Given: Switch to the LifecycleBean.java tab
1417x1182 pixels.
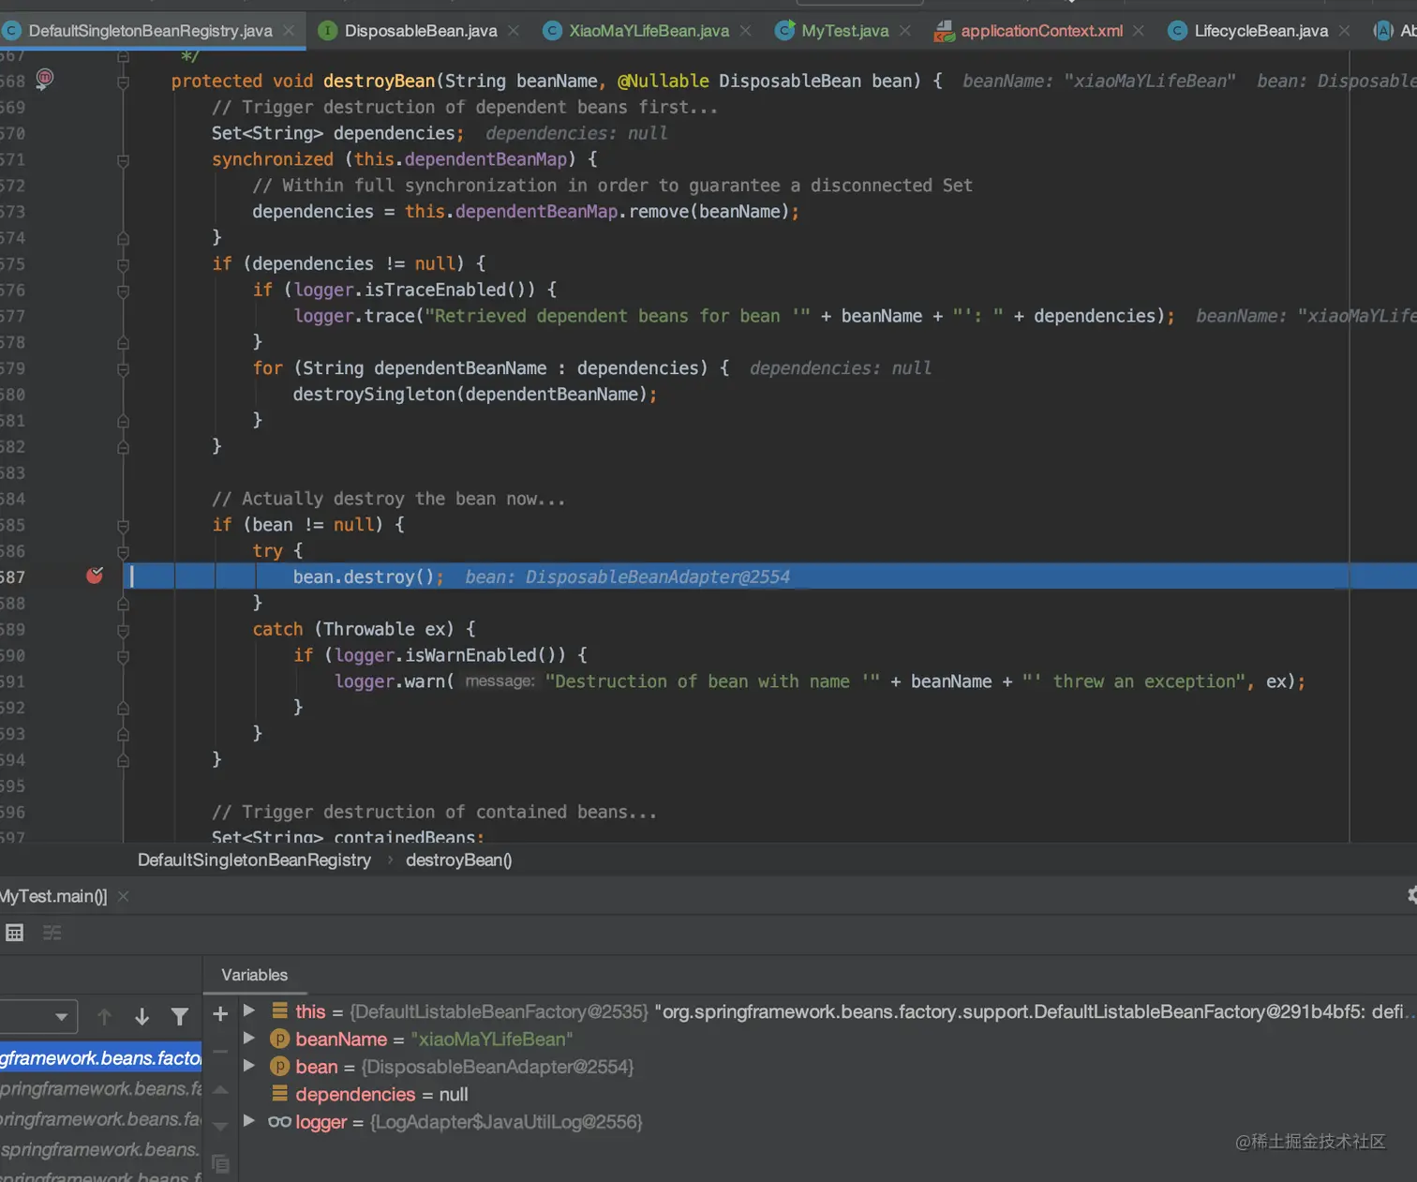Looking at the screenshot, I should pyautogui.click(x=1260, y=31).
